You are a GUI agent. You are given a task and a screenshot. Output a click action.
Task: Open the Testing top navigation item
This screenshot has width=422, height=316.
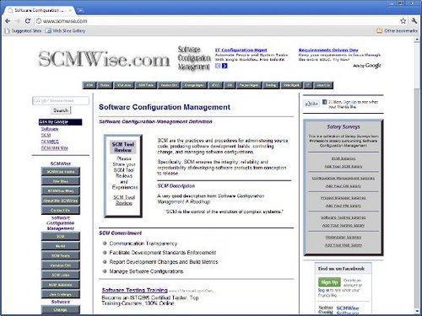[x=271, y=85]
